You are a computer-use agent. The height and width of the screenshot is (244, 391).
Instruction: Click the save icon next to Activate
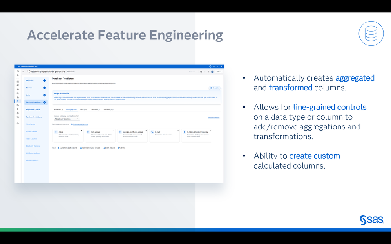[201, 72]
